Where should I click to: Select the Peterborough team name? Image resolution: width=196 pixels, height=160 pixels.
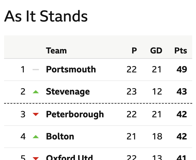[x=75, y=114]
